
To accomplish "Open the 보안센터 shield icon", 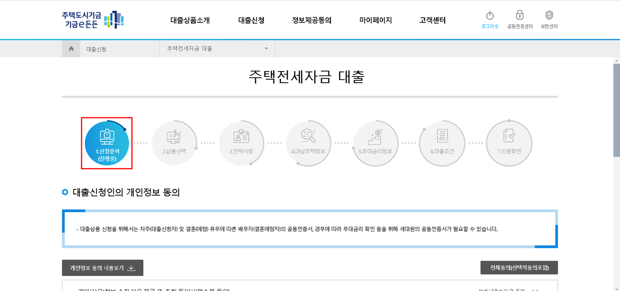I will [x=549, y=15].
